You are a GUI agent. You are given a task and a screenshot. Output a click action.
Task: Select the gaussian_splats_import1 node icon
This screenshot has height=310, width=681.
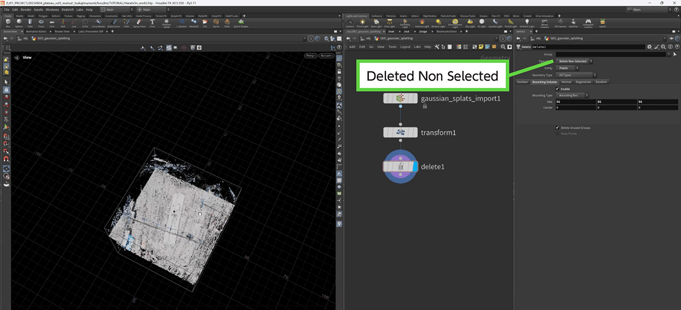click(400, 99)
